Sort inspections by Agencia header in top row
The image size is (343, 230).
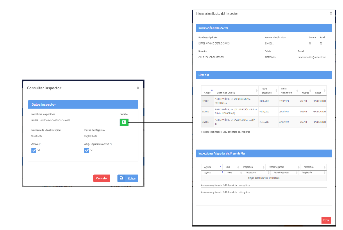pos(213,167)
